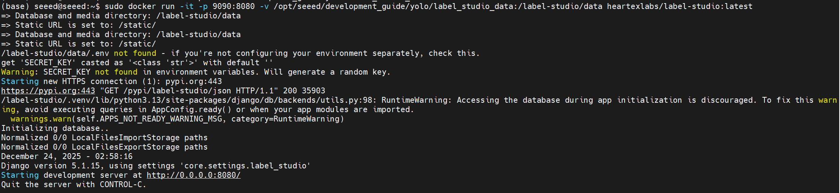This screenshot has height=193, width=840.
Task: Click the 'warnings.warn' yellow code text
Action: point(41,119)
